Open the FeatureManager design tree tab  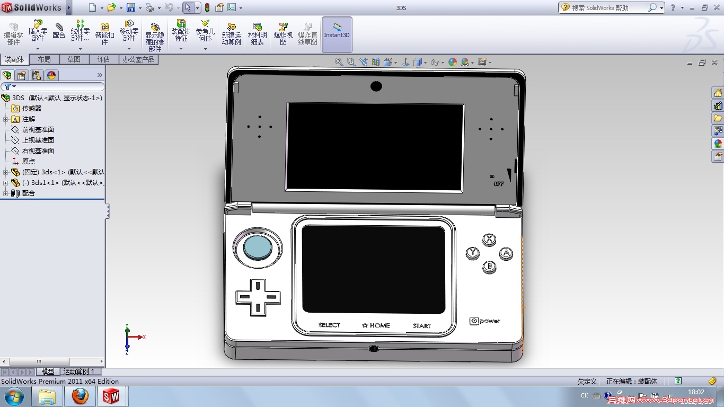pyautogui.click(x=7, y=75)
